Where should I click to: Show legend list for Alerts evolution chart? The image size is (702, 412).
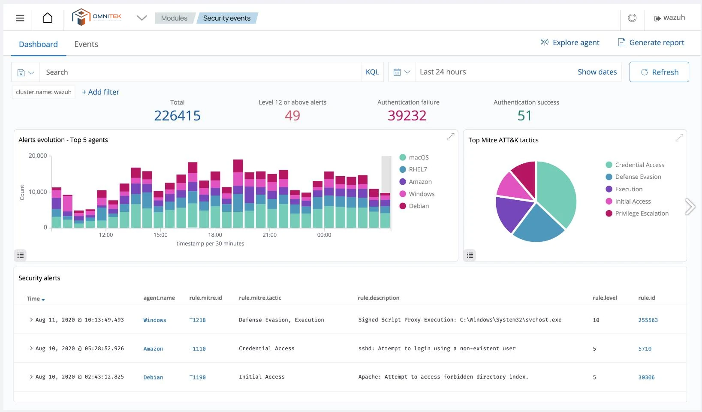(21, 255)
